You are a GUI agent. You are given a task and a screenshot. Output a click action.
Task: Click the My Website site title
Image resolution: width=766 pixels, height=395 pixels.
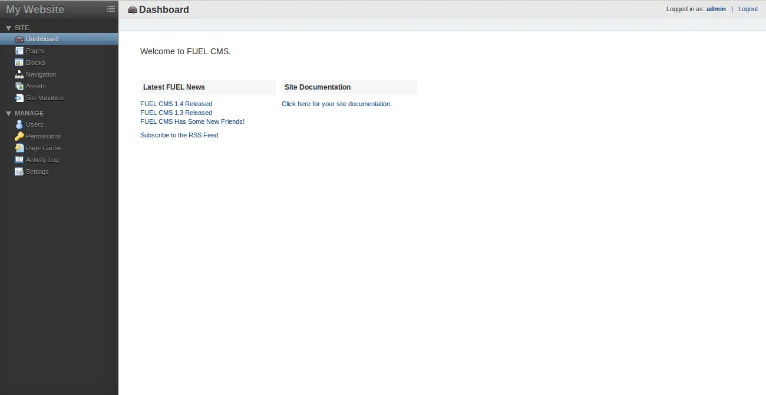click(35, 9)
